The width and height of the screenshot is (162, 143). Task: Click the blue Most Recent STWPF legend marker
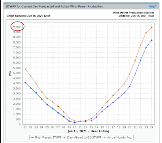tap(32, 137)
